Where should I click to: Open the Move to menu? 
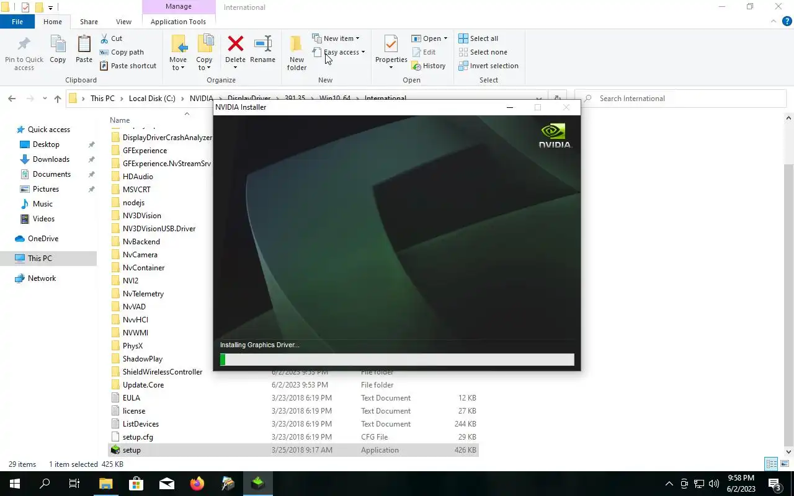tap(178, 53)
